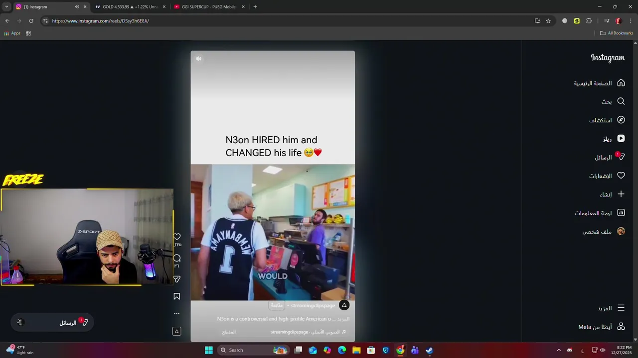This screenshot has height=358, width=638.
Task: Click the Instagram logo
Action: [x=608, y=58]
